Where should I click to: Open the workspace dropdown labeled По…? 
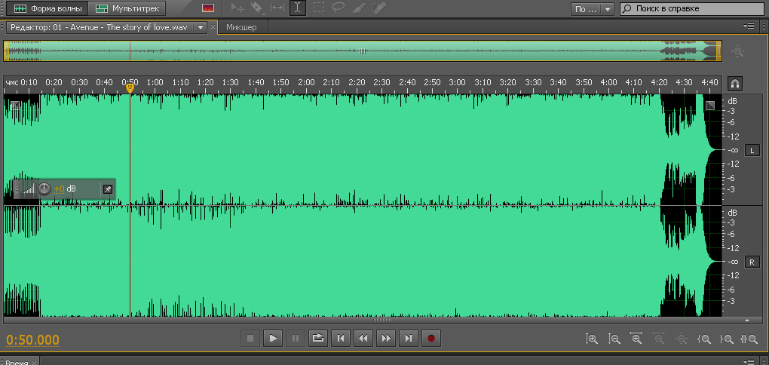593,9
